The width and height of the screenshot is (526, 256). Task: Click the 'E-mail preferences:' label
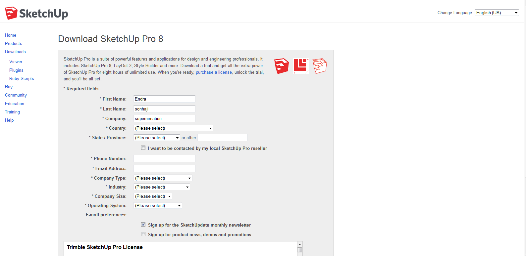click(x=106, y=215)
